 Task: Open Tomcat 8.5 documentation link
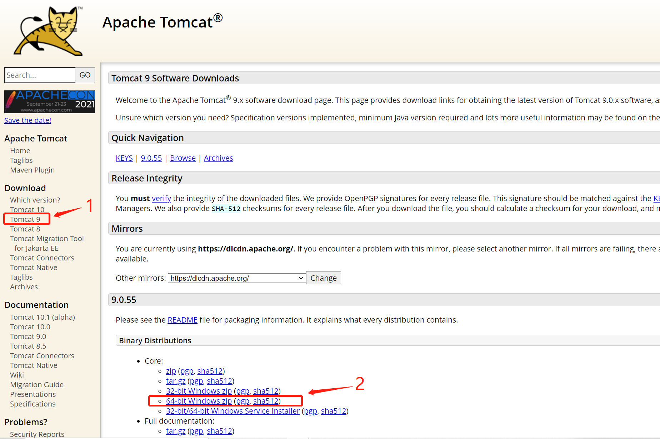coord(28,346)
